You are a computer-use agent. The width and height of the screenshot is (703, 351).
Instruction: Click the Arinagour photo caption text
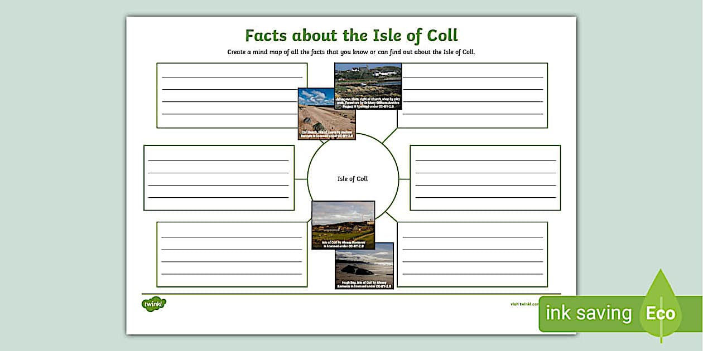[x=368, y=103]
